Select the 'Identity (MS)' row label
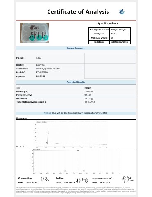Screen dimensions: 152x197 (x=22, y=92)
